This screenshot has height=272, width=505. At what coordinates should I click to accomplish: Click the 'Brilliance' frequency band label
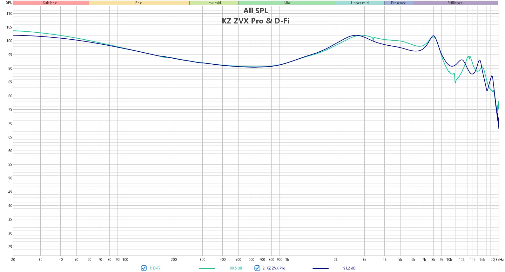[x=455, y=3]
